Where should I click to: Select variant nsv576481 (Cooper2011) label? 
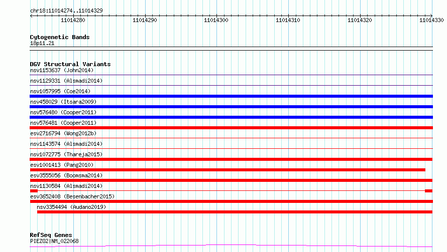tap(63, 123)
